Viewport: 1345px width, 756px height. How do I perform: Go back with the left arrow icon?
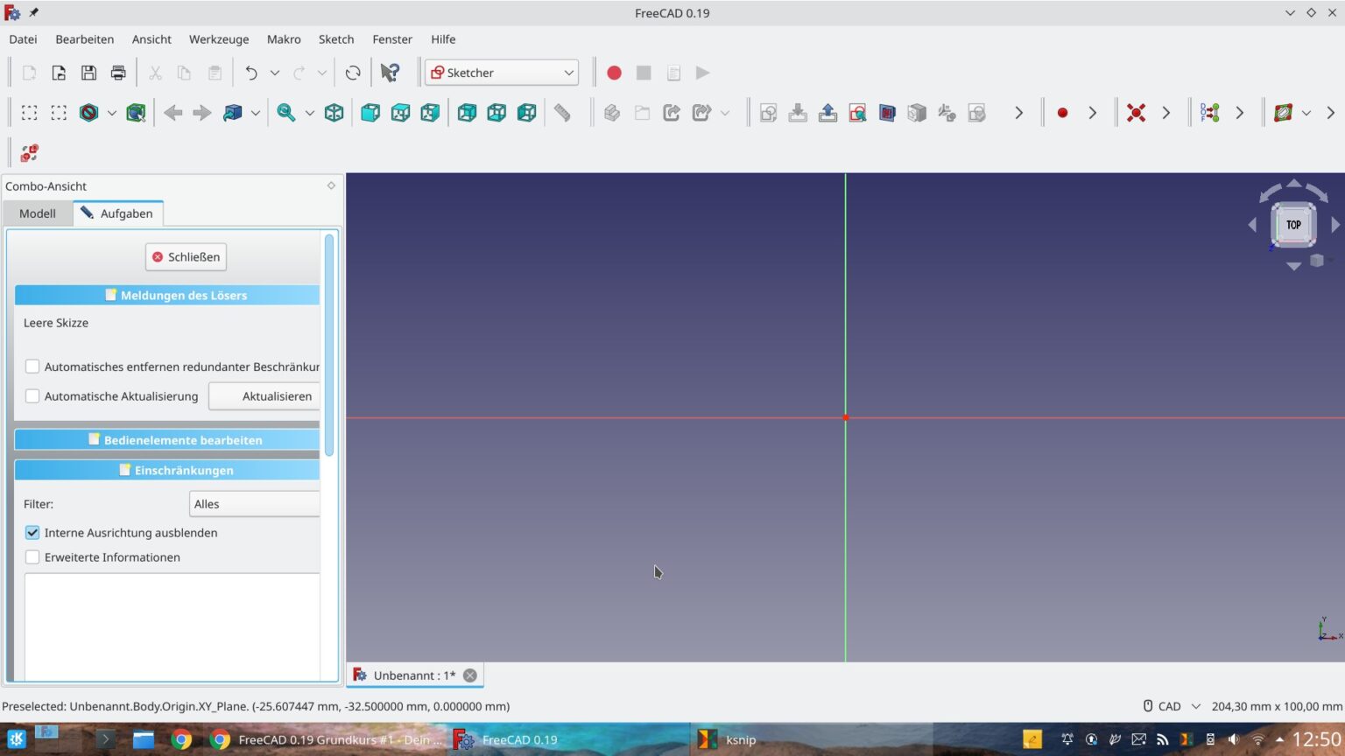pyautogui.click(x=173, y=113)
